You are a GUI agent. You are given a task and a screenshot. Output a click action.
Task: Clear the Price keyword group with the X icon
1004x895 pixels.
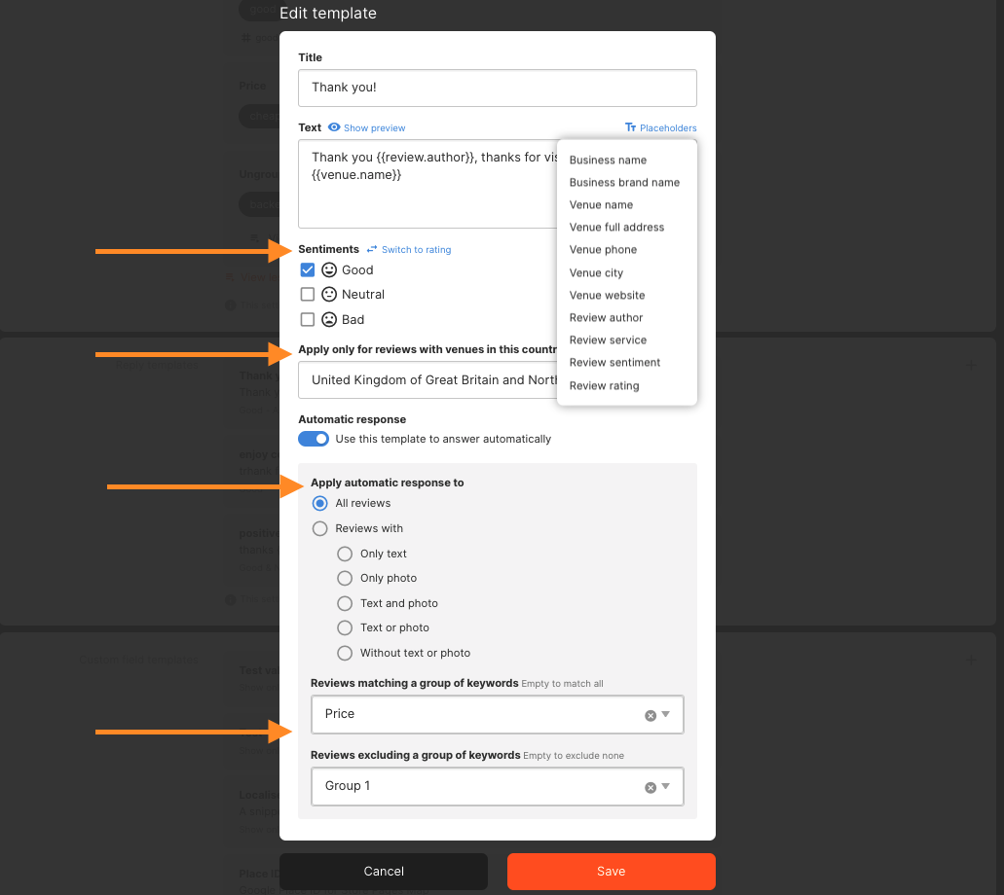tap(651, 713)
